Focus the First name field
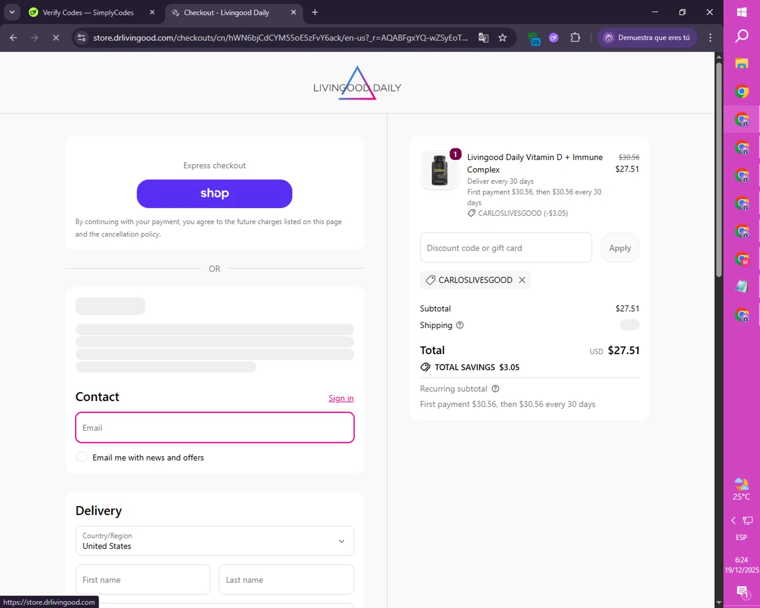Viewport: 760px width, 608px height. pyautogui.click(x=143, y=580)
